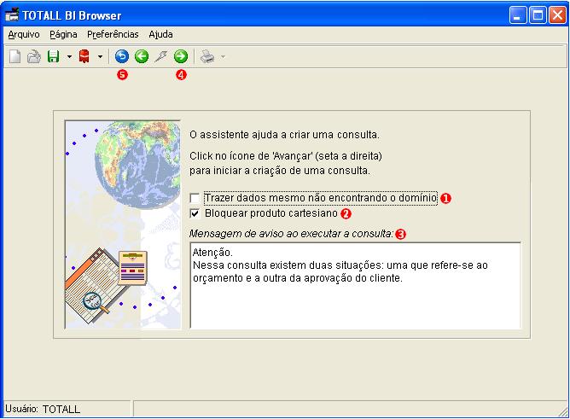Click the lightning bolt execute icon

click(x=160, y=56)
